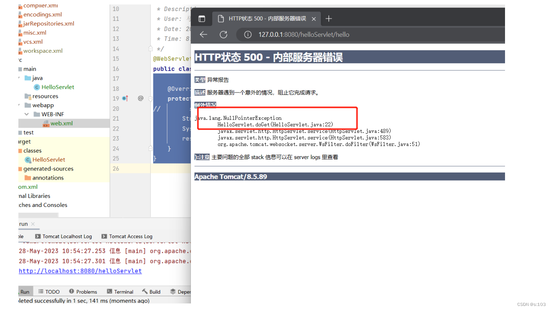Open the pom.xml file entry
Viewport: 552px width, 310px height.
[28, 187]
